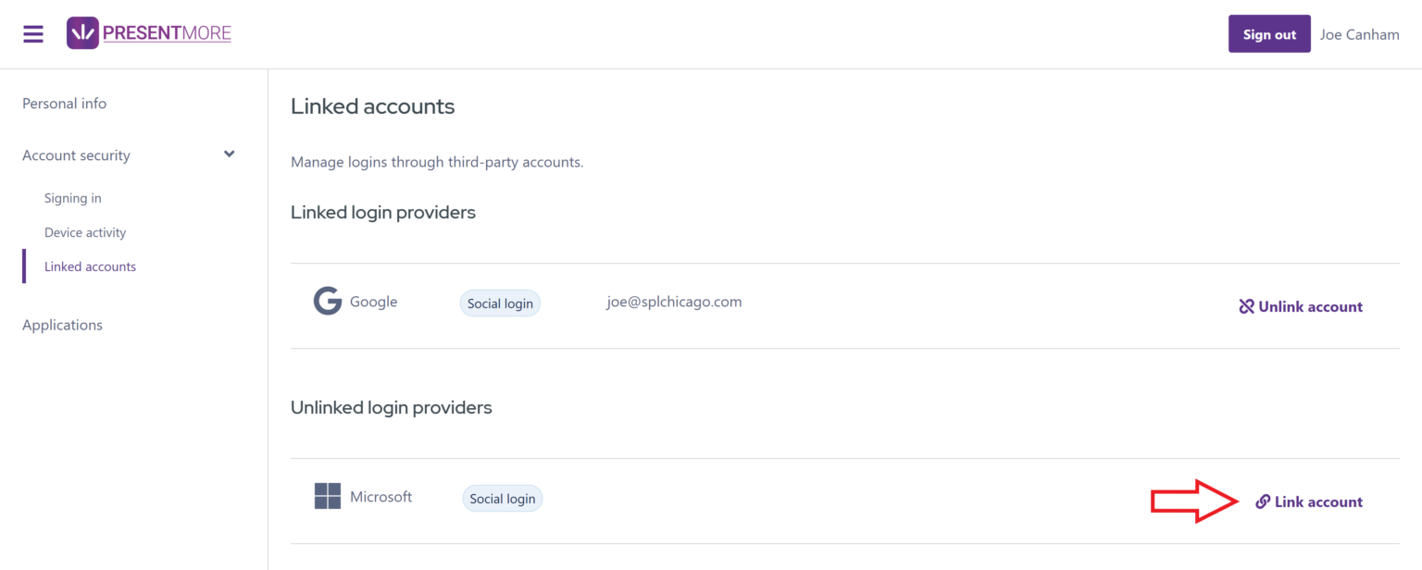Collapse the Account security section chevron
The height and width of the screenshot is (570, 1422).
(230, 155)
